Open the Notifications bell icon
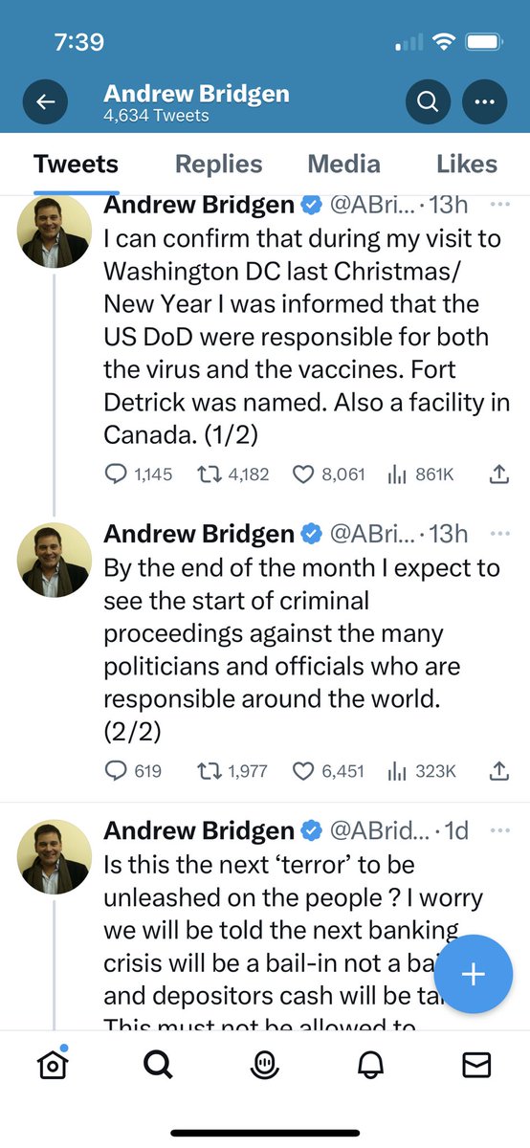Screen dimensions: 530x1148 (x=371, y=1065)
